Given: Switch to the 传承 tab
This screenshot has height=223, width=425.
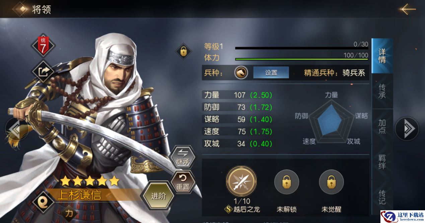Looking at the screenshot, I should (382, 91).
